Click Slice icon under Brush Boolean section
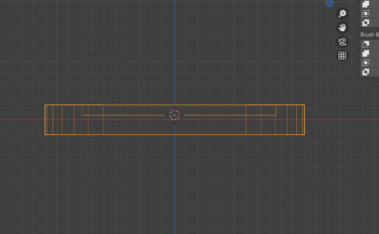Viewport: 379px width, 234px height. point(366,72)
